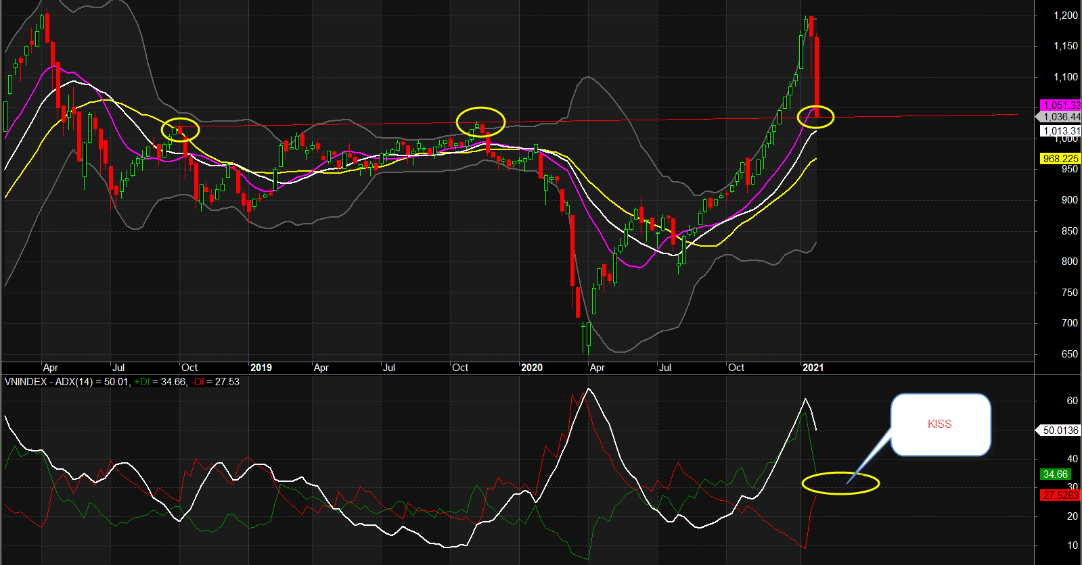Click the 50.0136 ADX value label
Viewport: 1082px width, 565px height.
click(1059, 431)
